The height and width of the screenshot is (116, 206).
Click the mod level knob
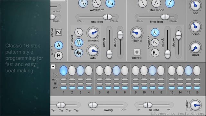(195, 48)
